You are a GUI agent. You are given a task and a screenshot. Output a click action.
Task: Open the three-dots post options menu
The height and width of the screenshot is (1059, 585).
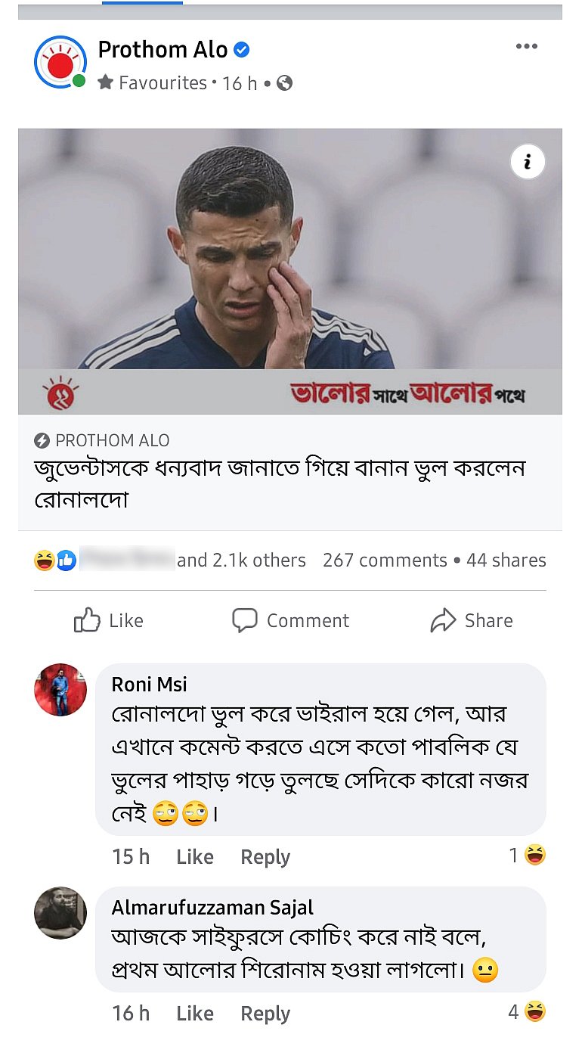point(526,47)
